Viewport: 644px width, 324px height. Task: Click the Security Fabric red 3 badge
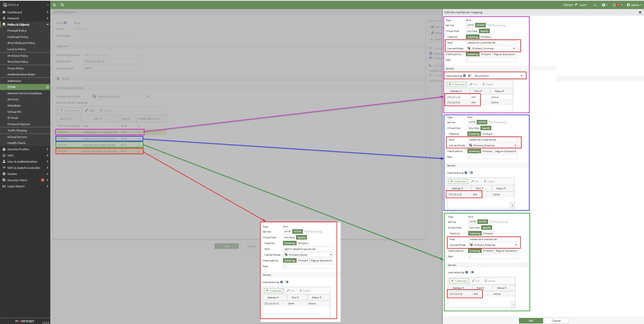pyautogui.click(x=43, y=180)
